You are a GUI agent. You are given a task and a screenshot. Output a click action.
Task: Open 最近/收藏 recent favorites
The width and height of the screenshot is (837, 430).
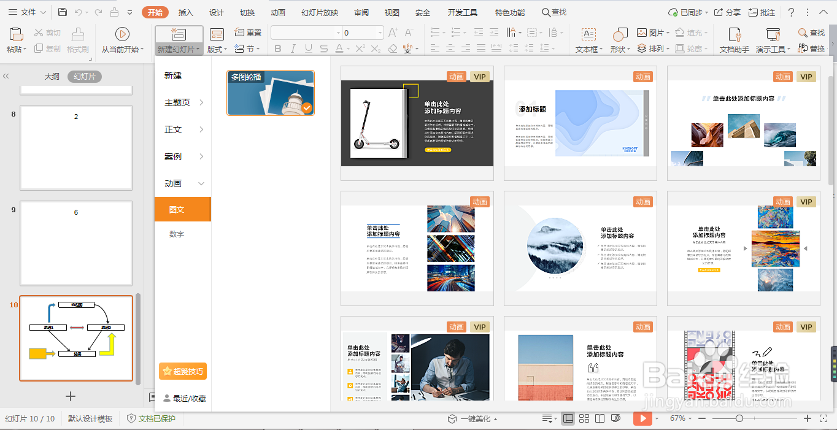(185, 398)
